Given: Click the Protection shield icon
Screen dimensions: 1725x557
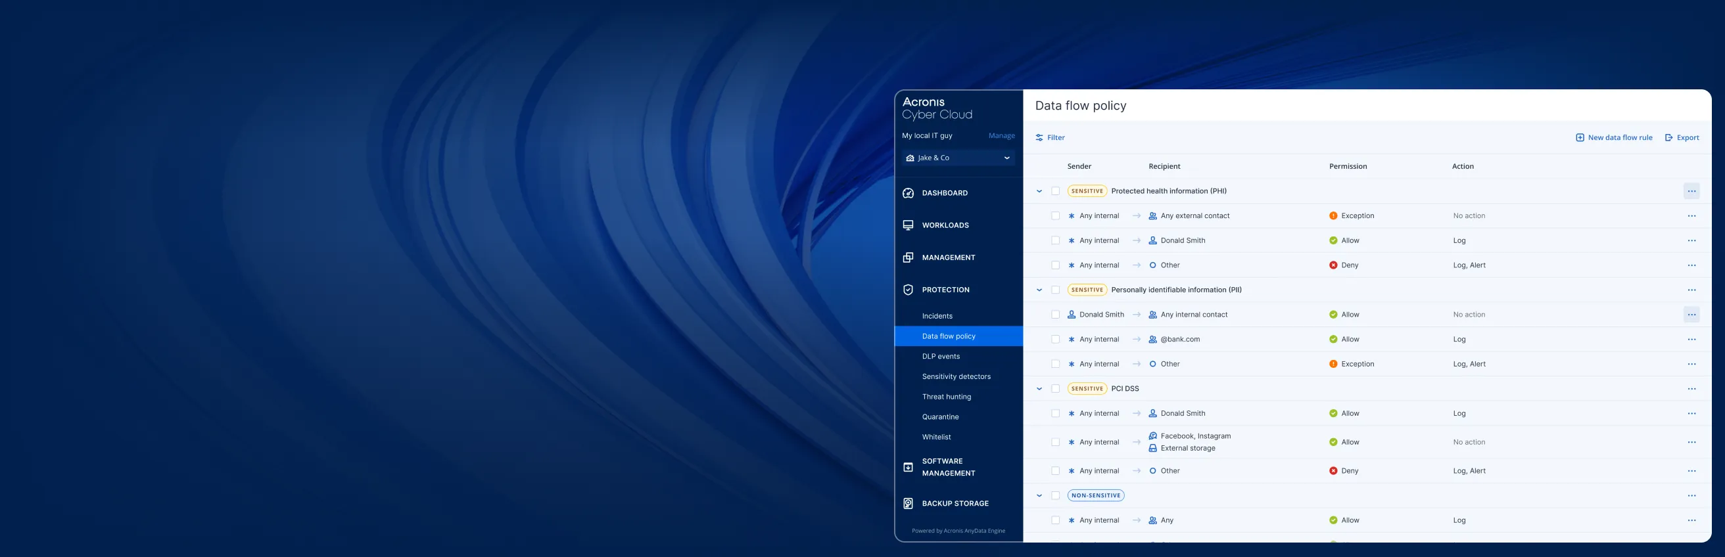Looking at the screenshot, I should point(908,290).
